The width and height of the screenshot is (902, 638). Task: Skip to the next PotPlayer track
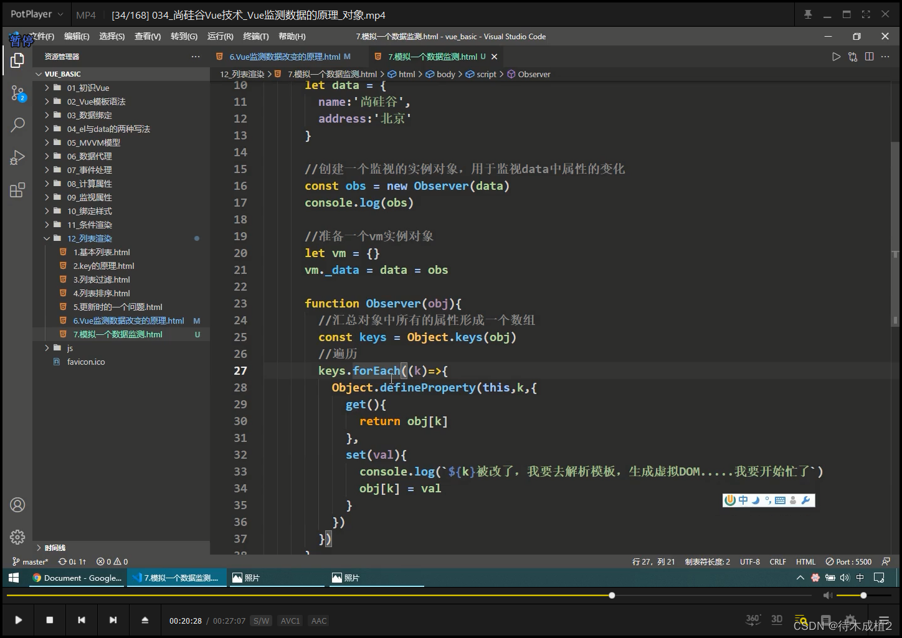113,620
